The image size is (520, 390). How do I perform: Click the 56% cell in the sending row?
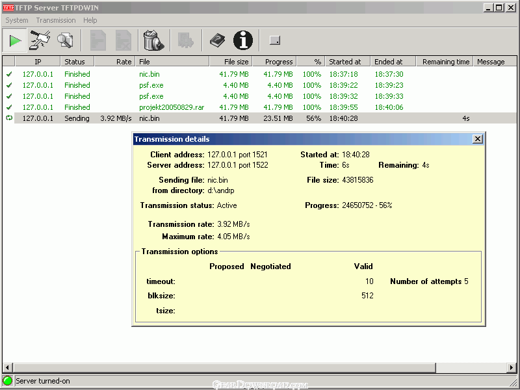point(313,118)
